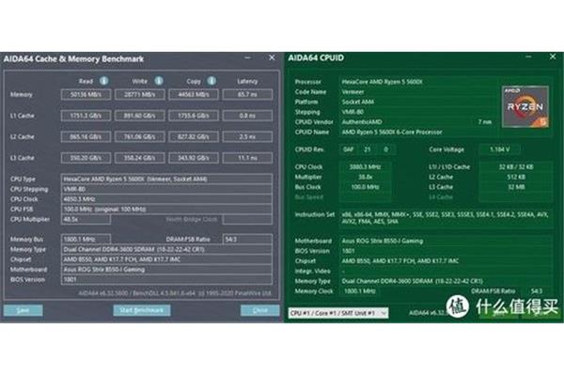Click the Multiplier value in the CPUID window
The width and height of the screenshot is (564, 376).
[365, 177]
